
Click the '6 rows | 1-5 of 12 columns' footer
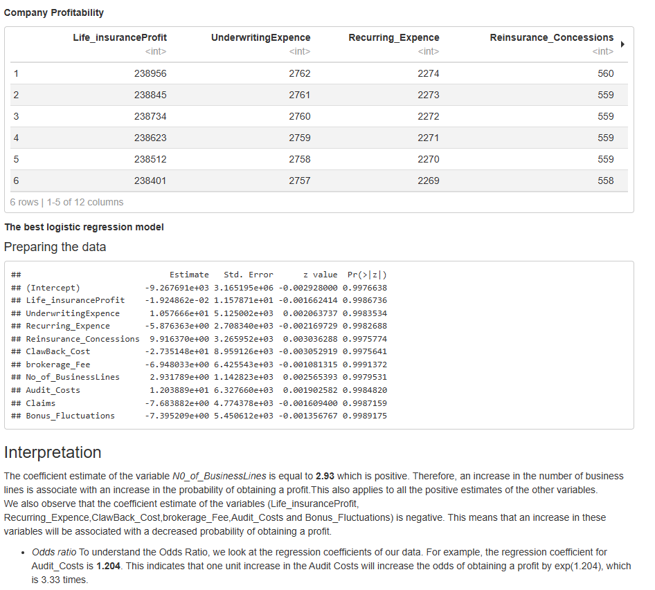pyautogui.click(x=67, y=202)
